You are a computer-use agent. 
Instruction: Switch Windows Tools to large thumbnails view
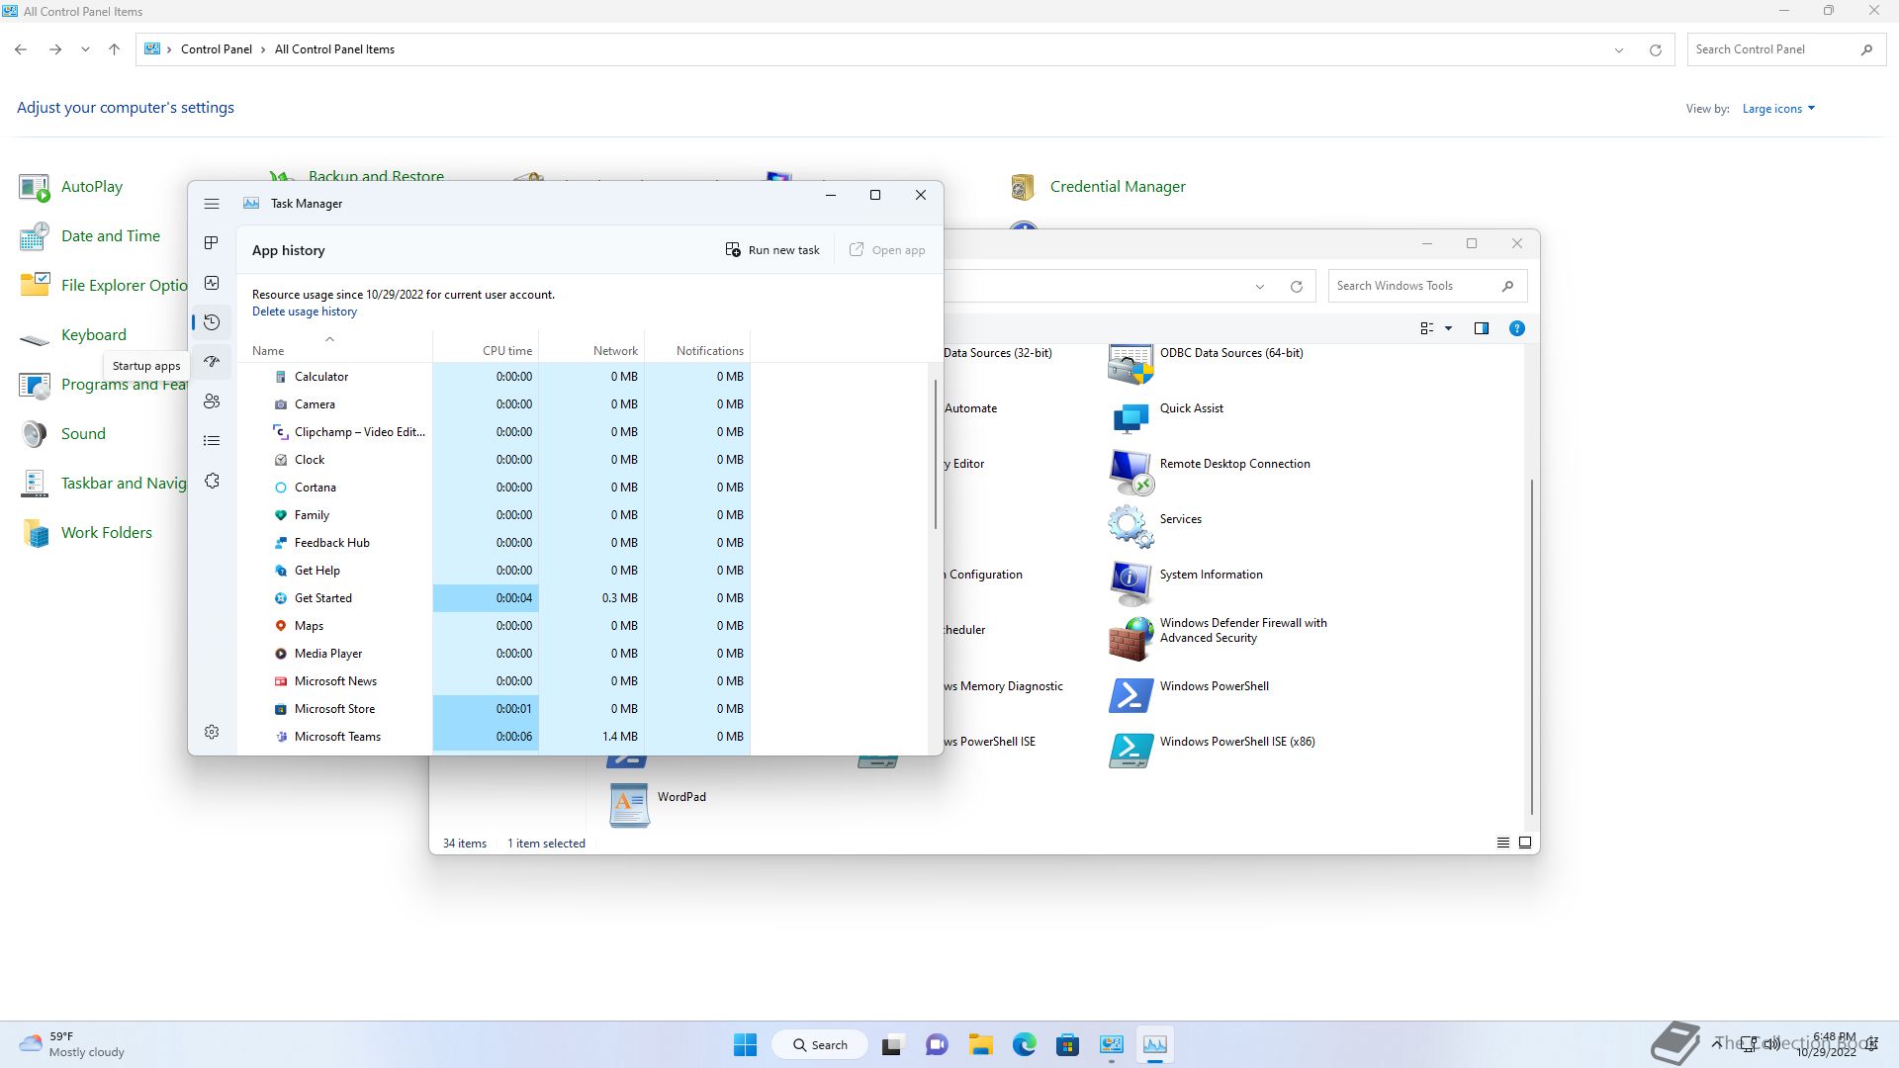point(1525,844)
